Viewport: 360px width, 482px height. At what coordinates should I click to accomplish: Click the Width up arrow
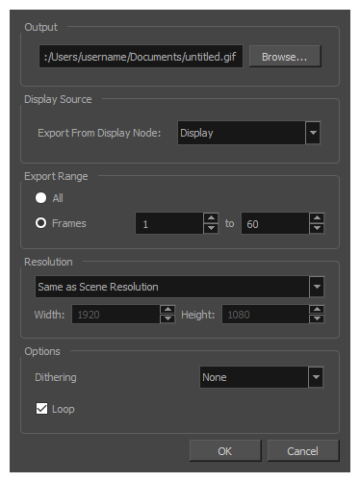point(167,310)
